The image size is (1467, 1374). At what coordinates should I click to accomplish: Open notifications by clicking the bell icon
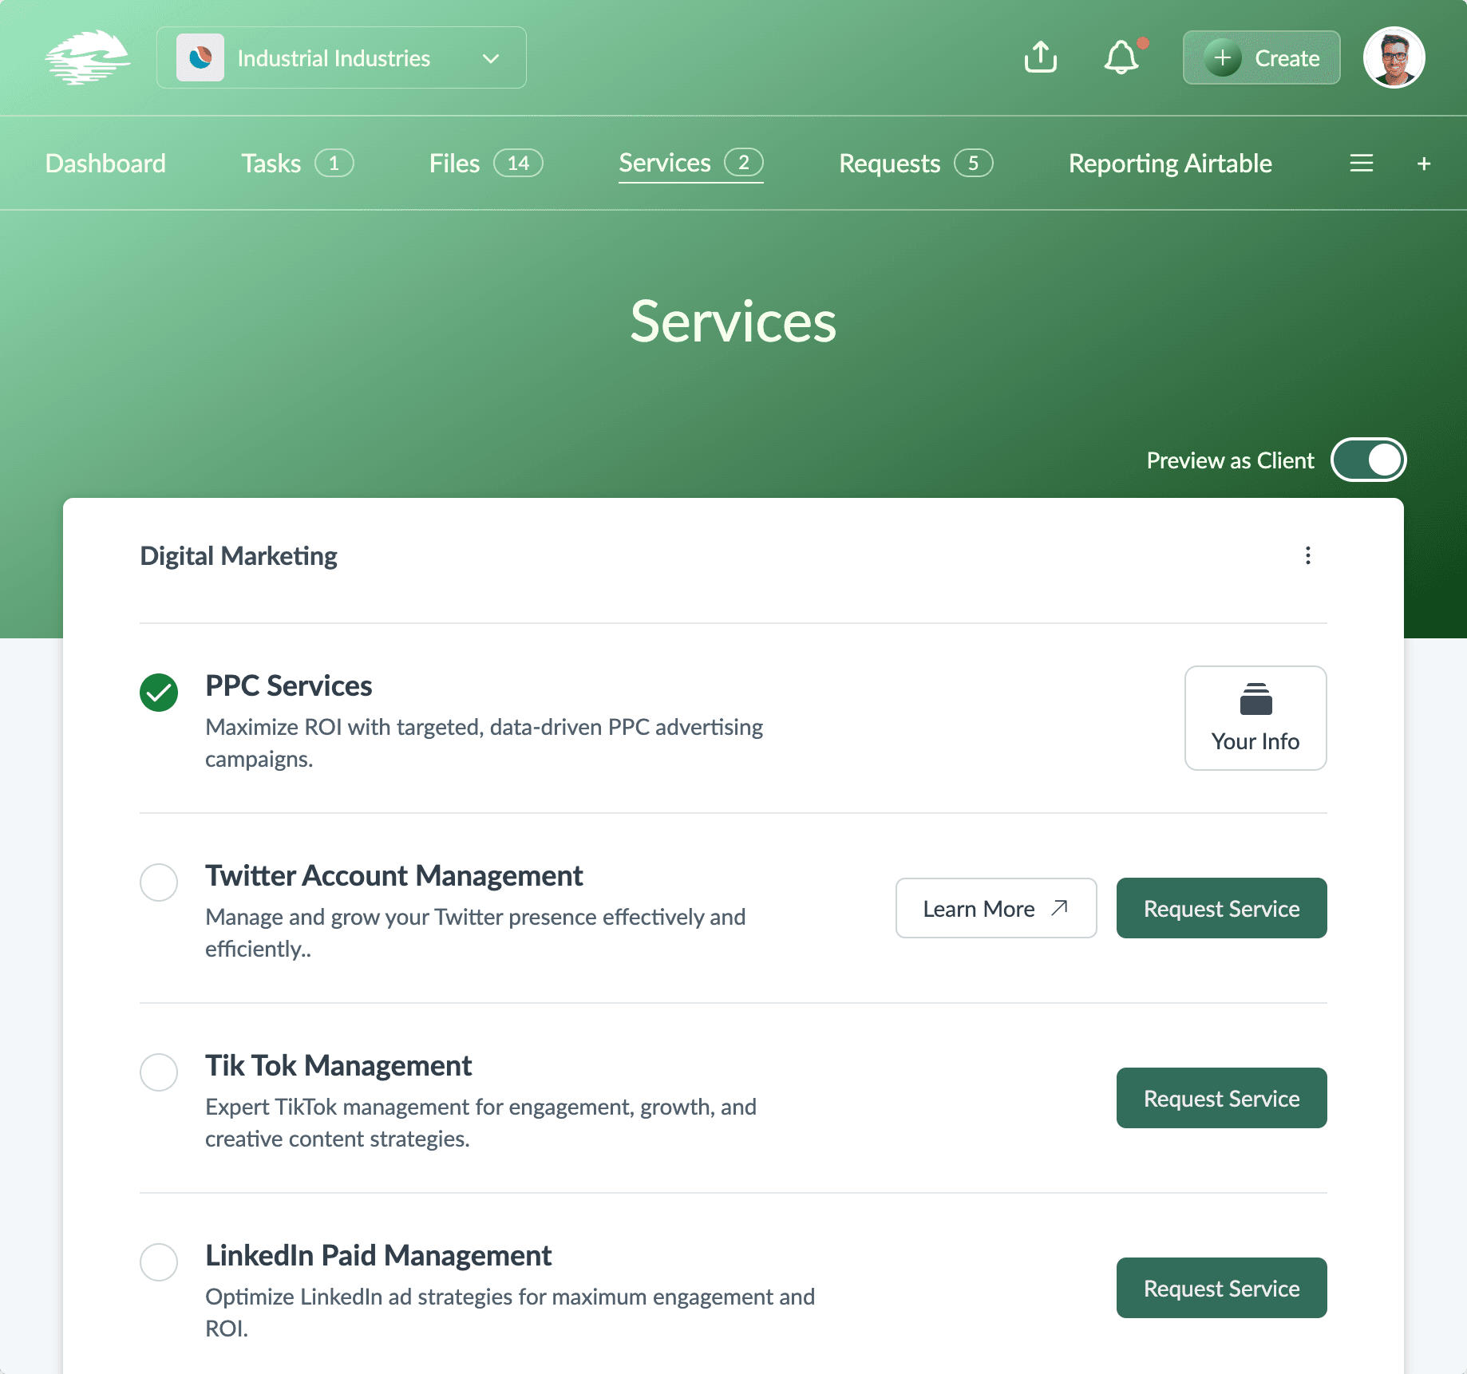pyautogui.click(x=1121, y=57)
